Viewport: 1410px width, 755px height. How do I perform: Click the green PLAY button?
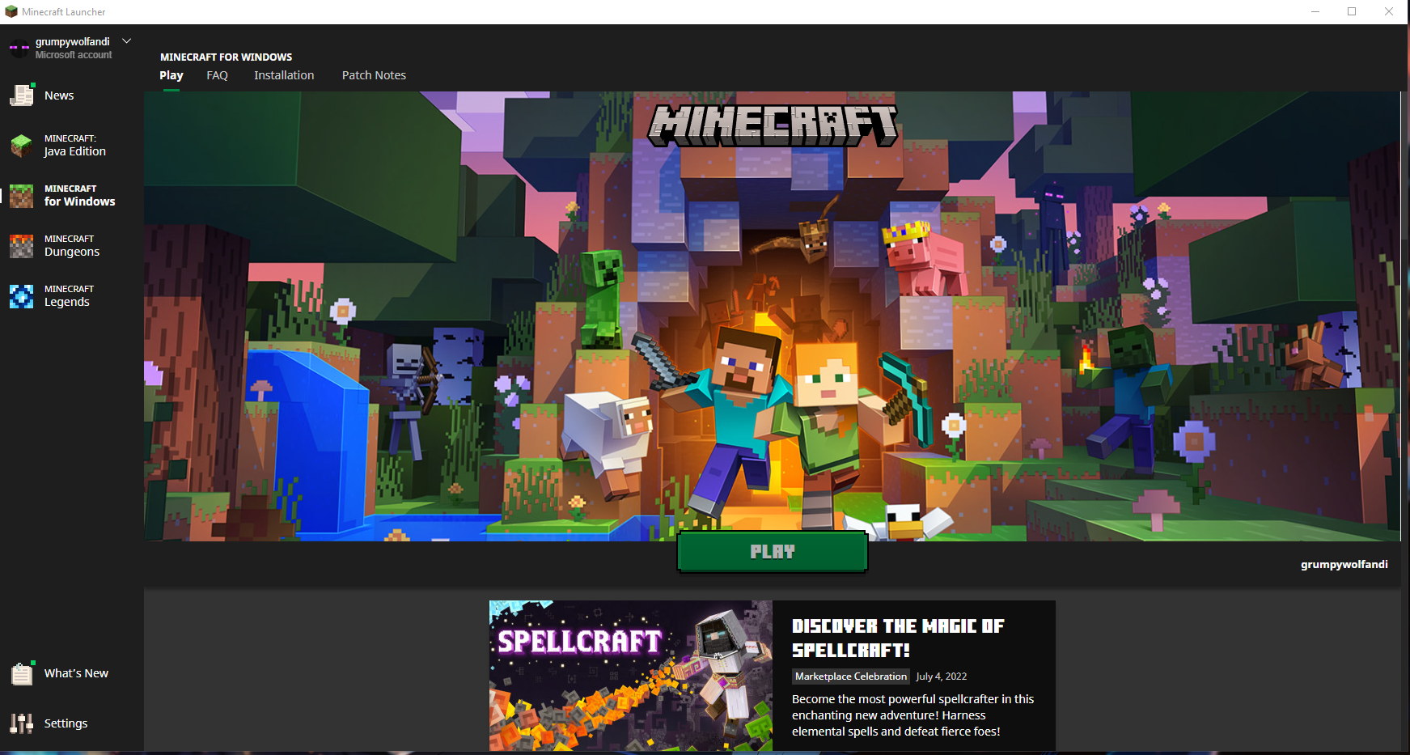coord(773,552)
